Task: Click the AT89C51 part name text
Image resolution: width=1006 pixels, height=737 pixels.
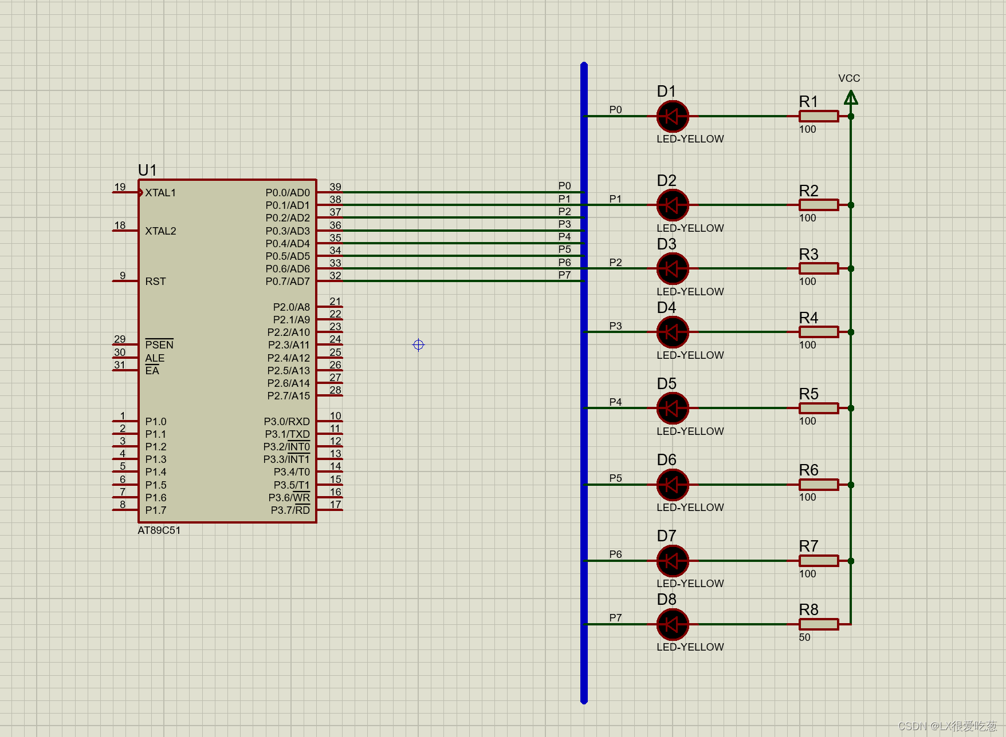Action: (159, 530)
